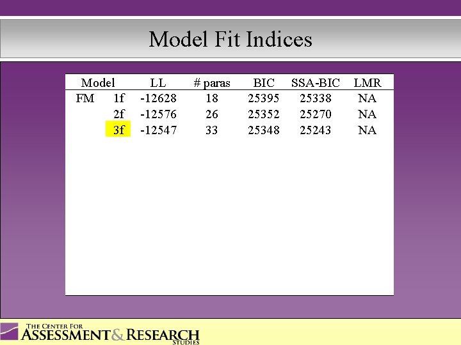Select the parameter count 33
The height and width of the screenshot is (345, 461).
pos(212,130)
